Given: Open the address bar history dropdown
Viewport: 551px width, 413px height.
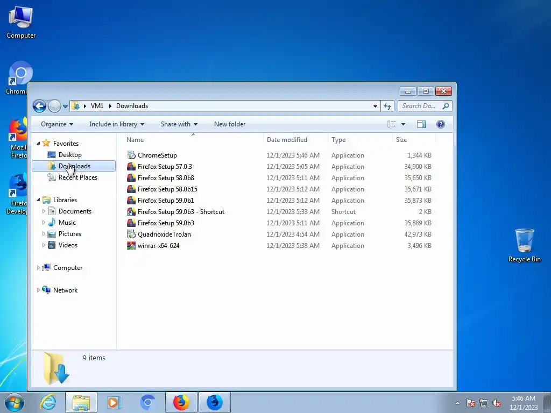Looking at the screenshot, I should pyautogui.click(x=375, y=106).
